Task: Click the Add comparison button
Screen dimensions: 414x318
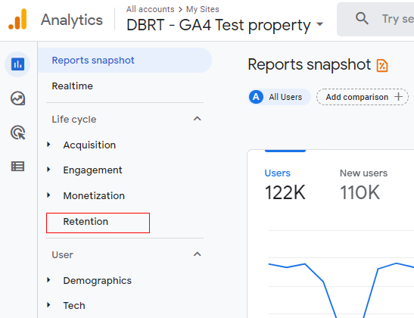Action: tap(363, 97)
